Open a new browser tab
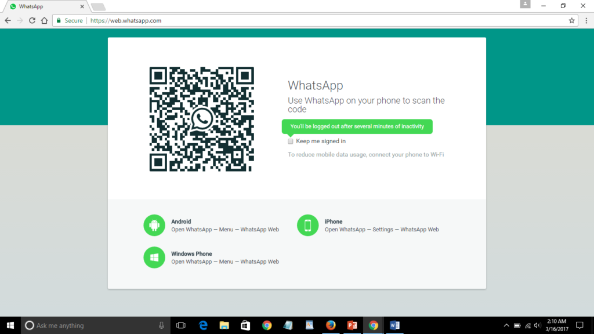This screenshot has height=334, width=594. coord(98,7)
